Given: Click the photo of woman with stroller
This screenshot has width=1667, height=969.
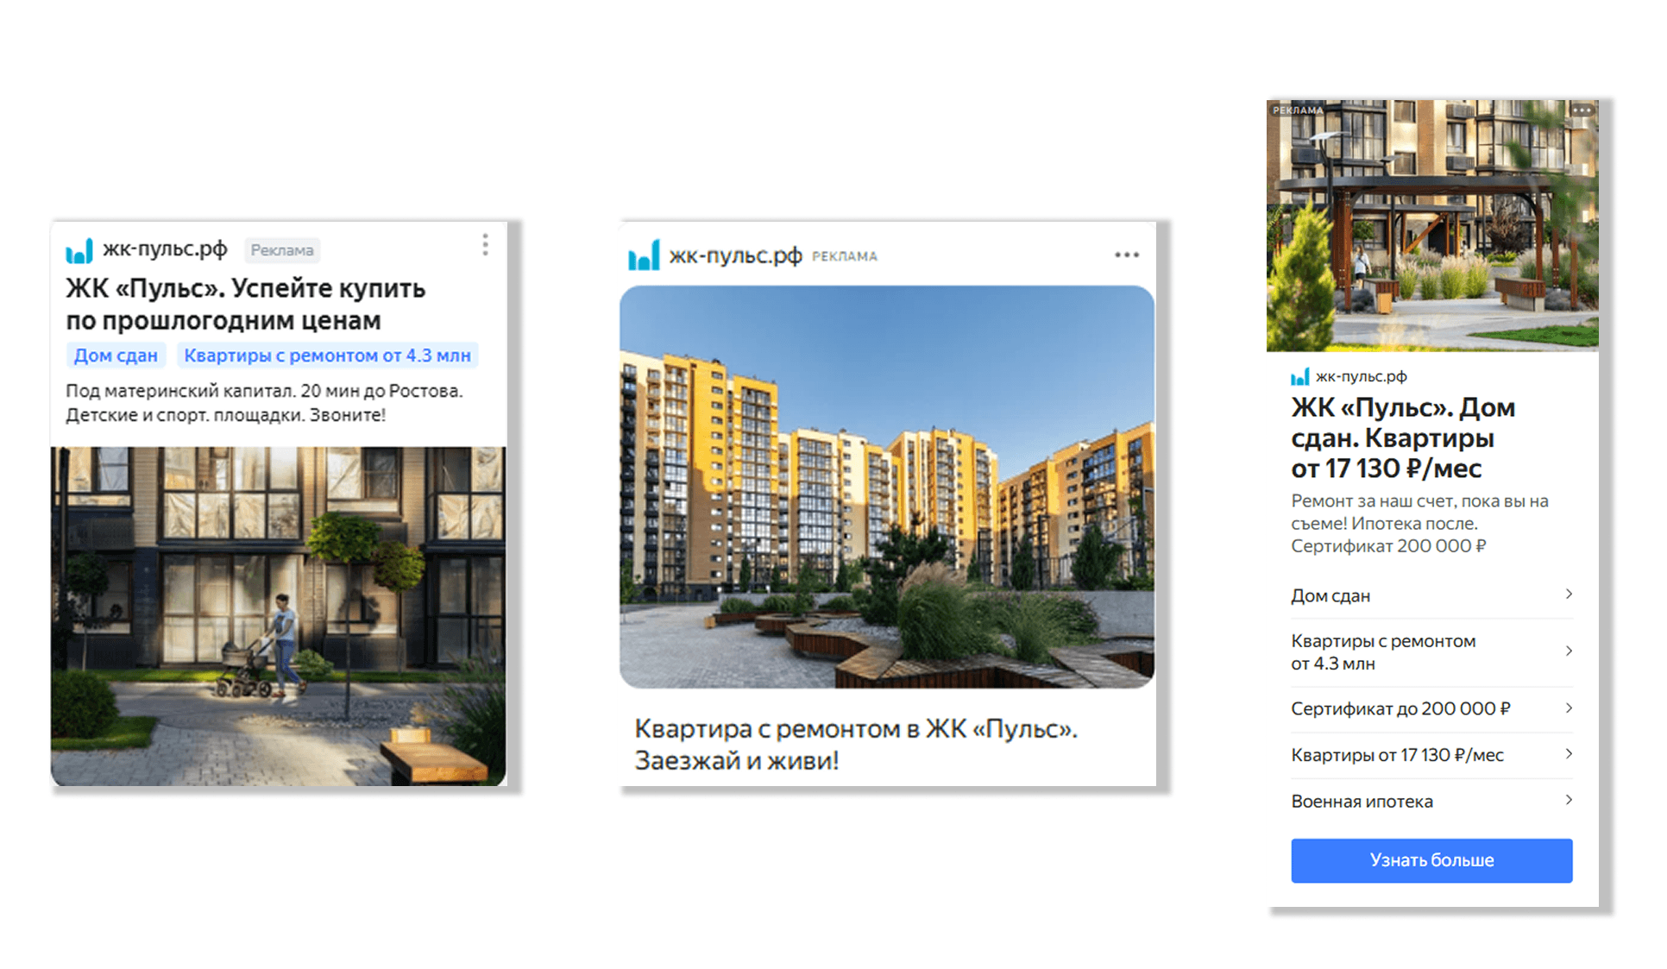Looking at the screenshot, I should (x=279, y=616).
